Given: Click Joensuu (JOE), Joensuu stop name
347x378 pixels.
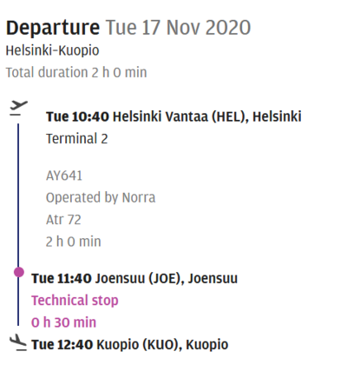Looking at the screenshot, I should point(167,279).
